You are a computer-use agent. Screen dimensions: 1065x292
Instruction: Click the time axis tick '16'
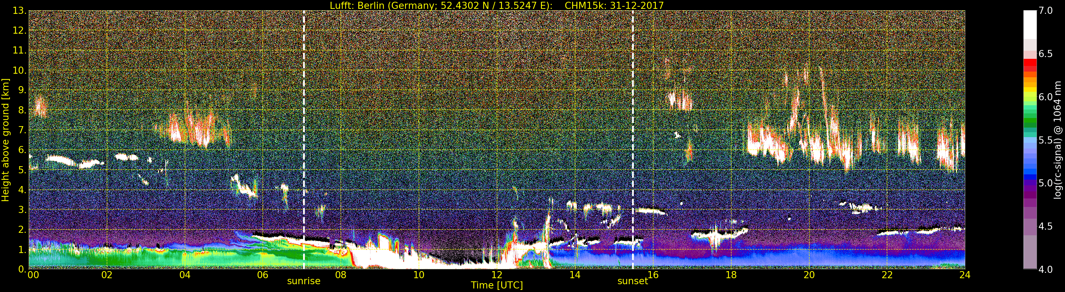[x=653, y=275]
